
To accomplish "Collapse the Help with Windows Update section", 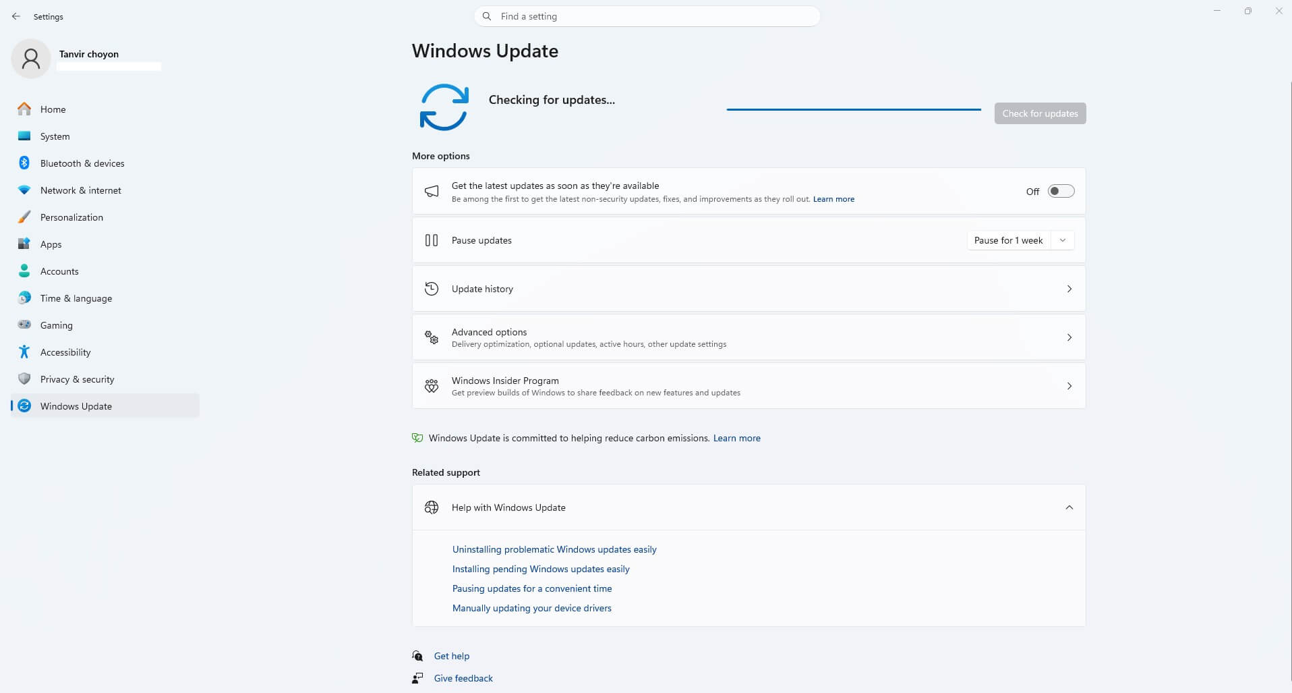I will [1069, 507].
